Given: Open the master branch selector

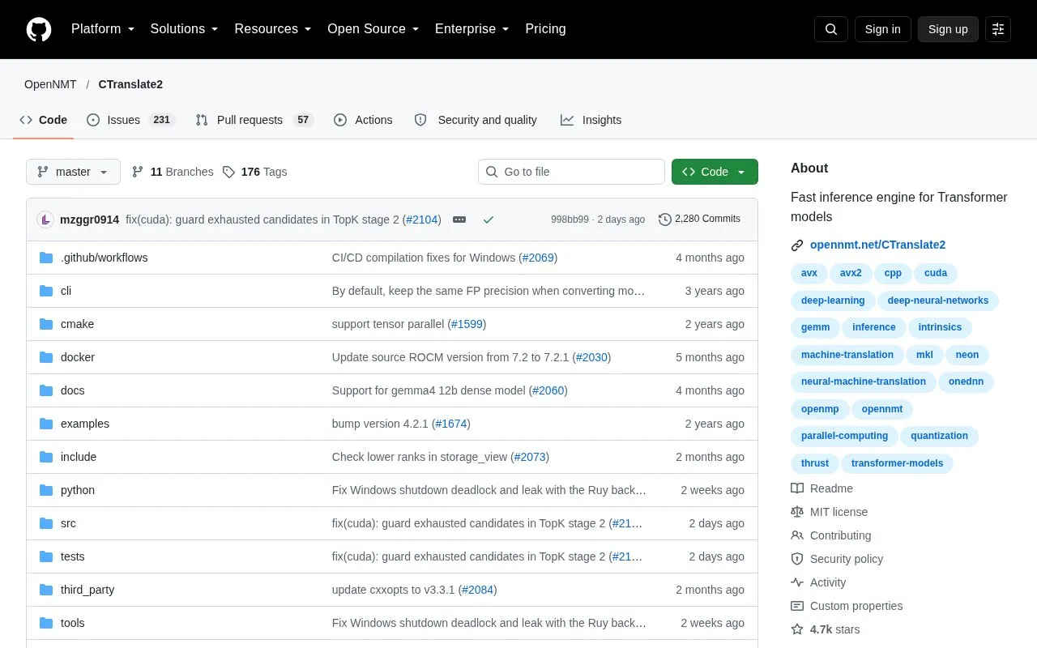Looking at the screenshot, I should (x=73, y=172).
